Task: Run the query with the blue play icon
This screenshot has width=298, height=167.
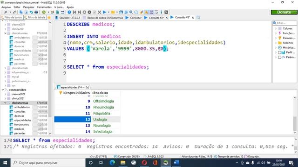Action: coord(104,12)
